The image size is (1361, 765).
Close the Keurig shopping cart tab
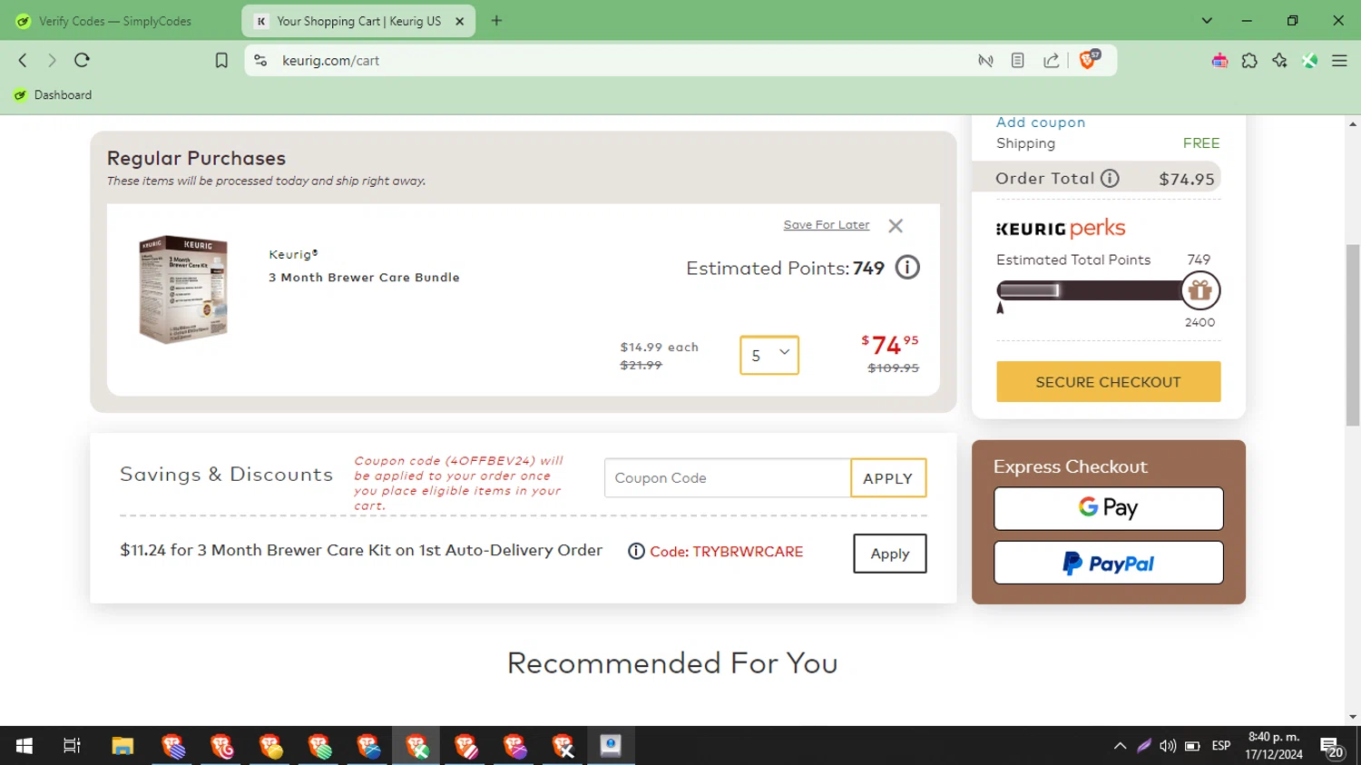click(460, 21)
